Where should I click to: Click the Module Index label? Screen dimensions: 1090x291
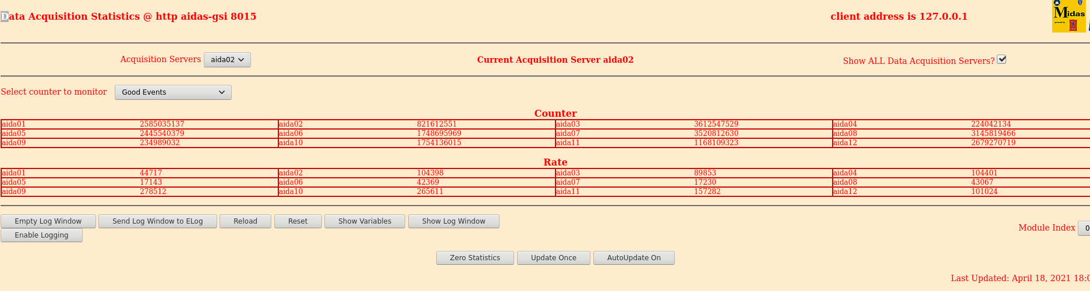tap(1047, 228)
